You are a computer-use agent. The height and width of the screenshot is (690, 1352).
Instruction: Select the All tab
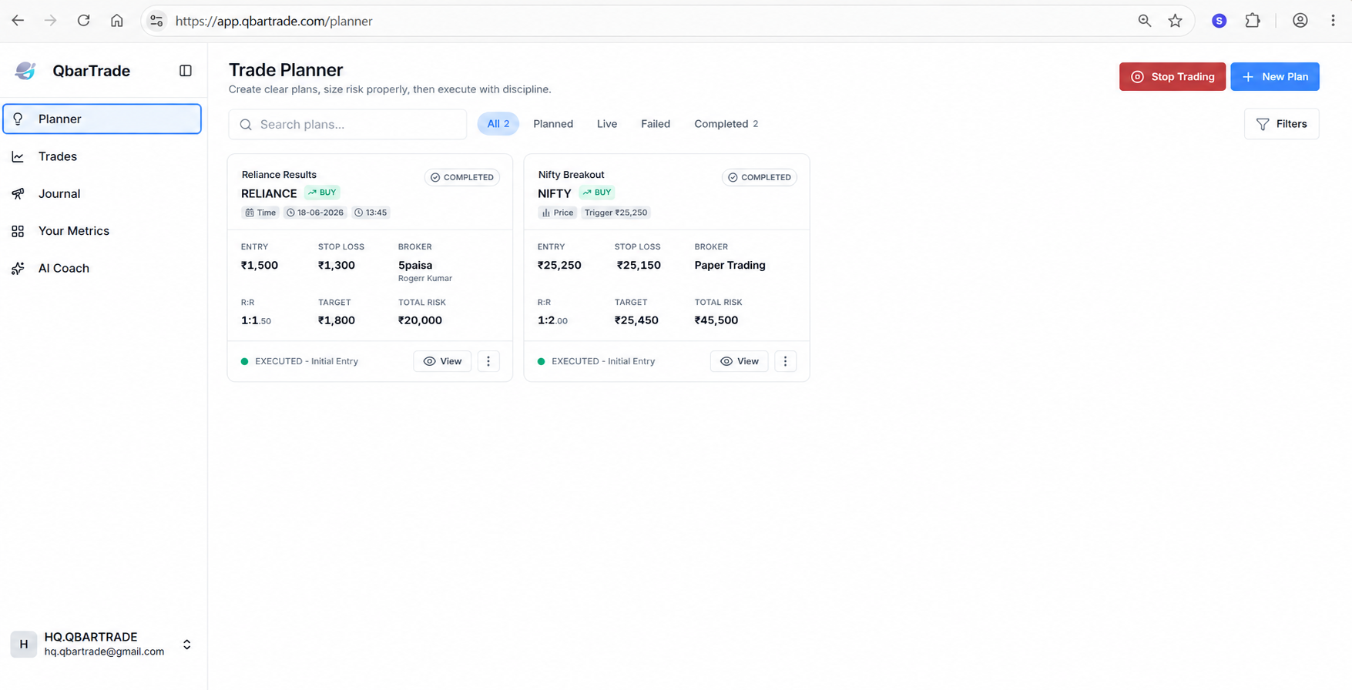(x=498, y=124)
